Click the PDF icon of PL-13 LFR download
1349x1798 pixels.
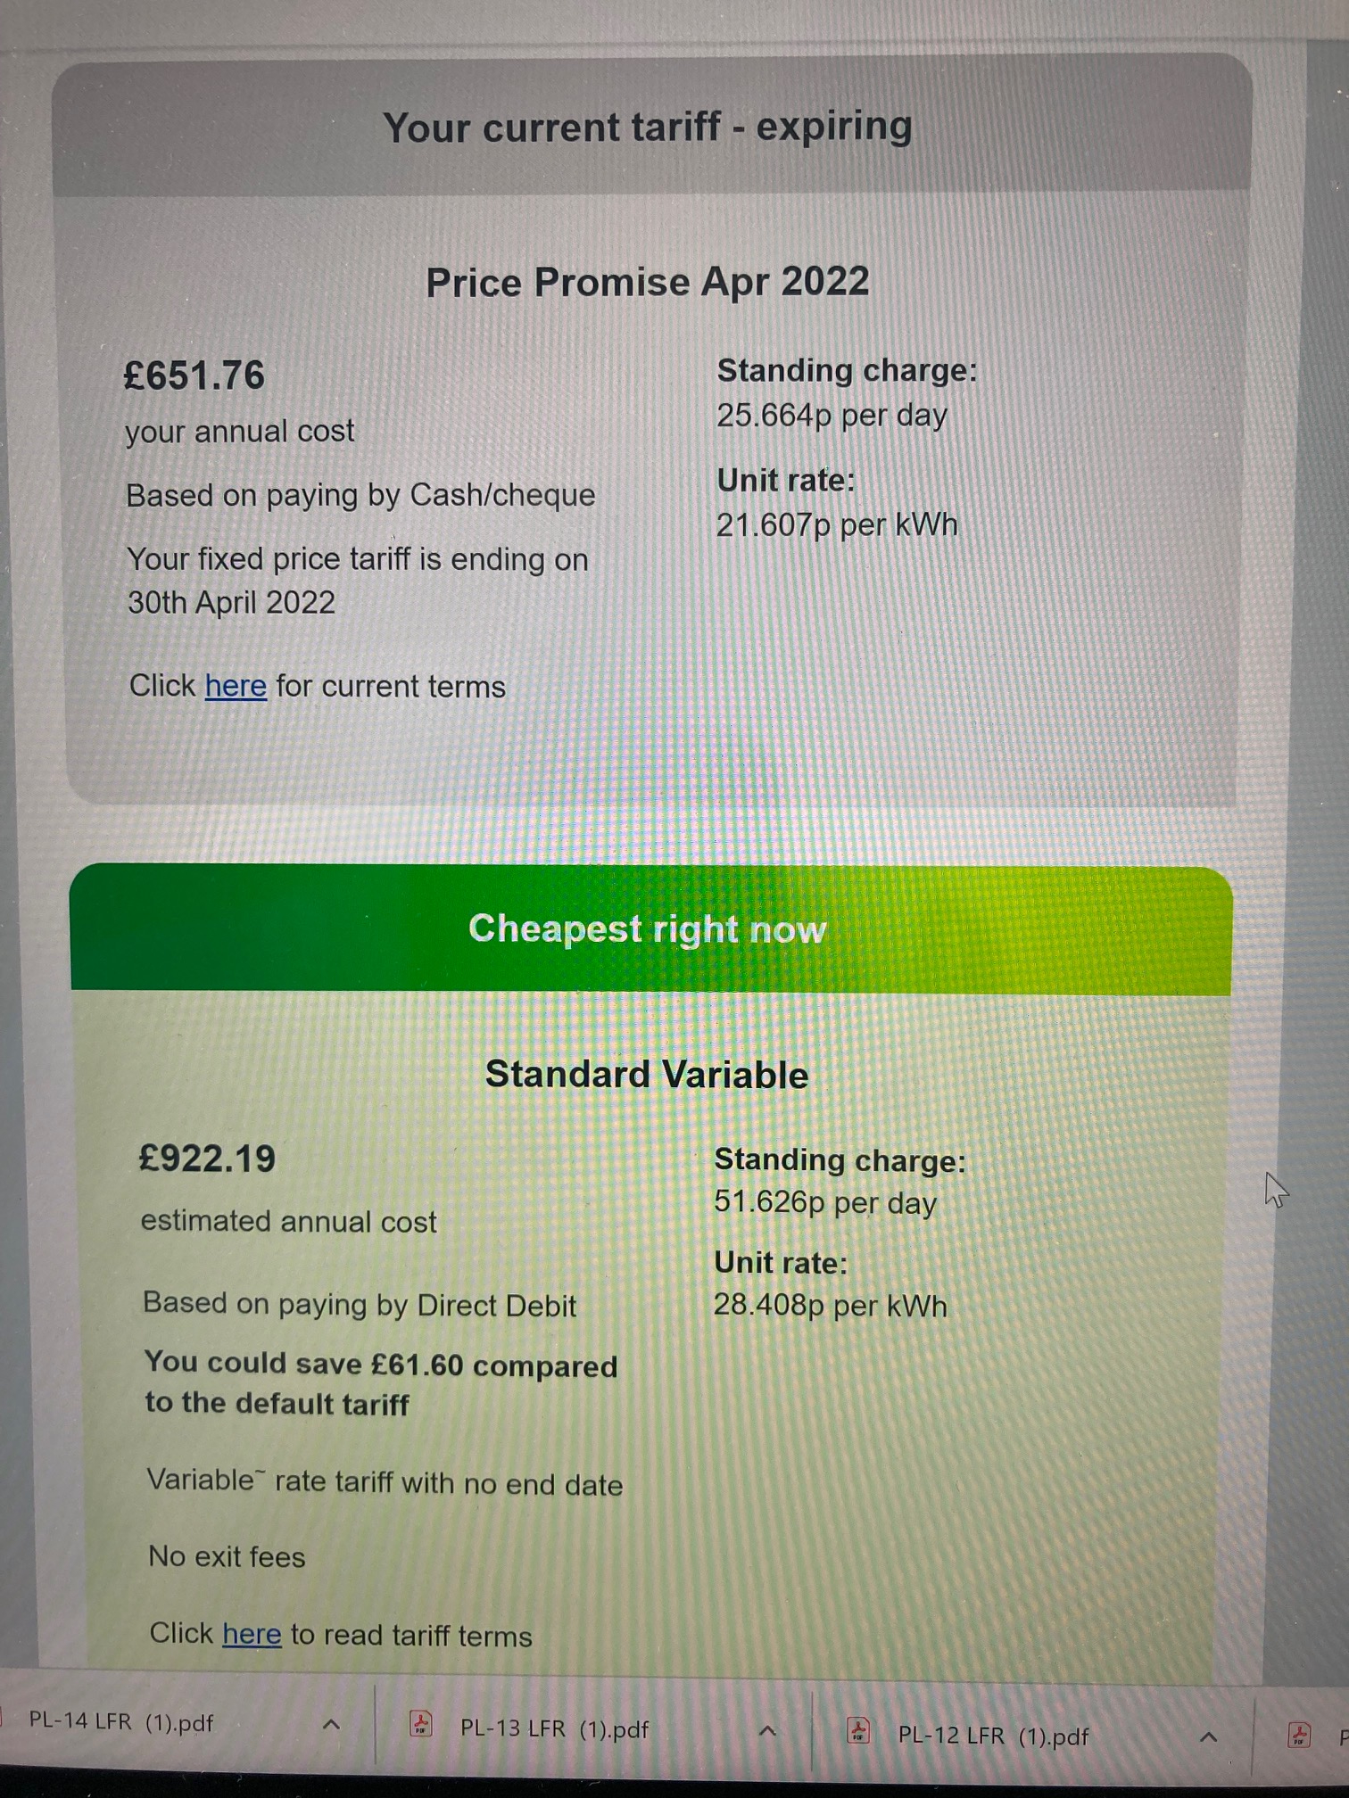pyautogui.click(x=420, y=1723)
